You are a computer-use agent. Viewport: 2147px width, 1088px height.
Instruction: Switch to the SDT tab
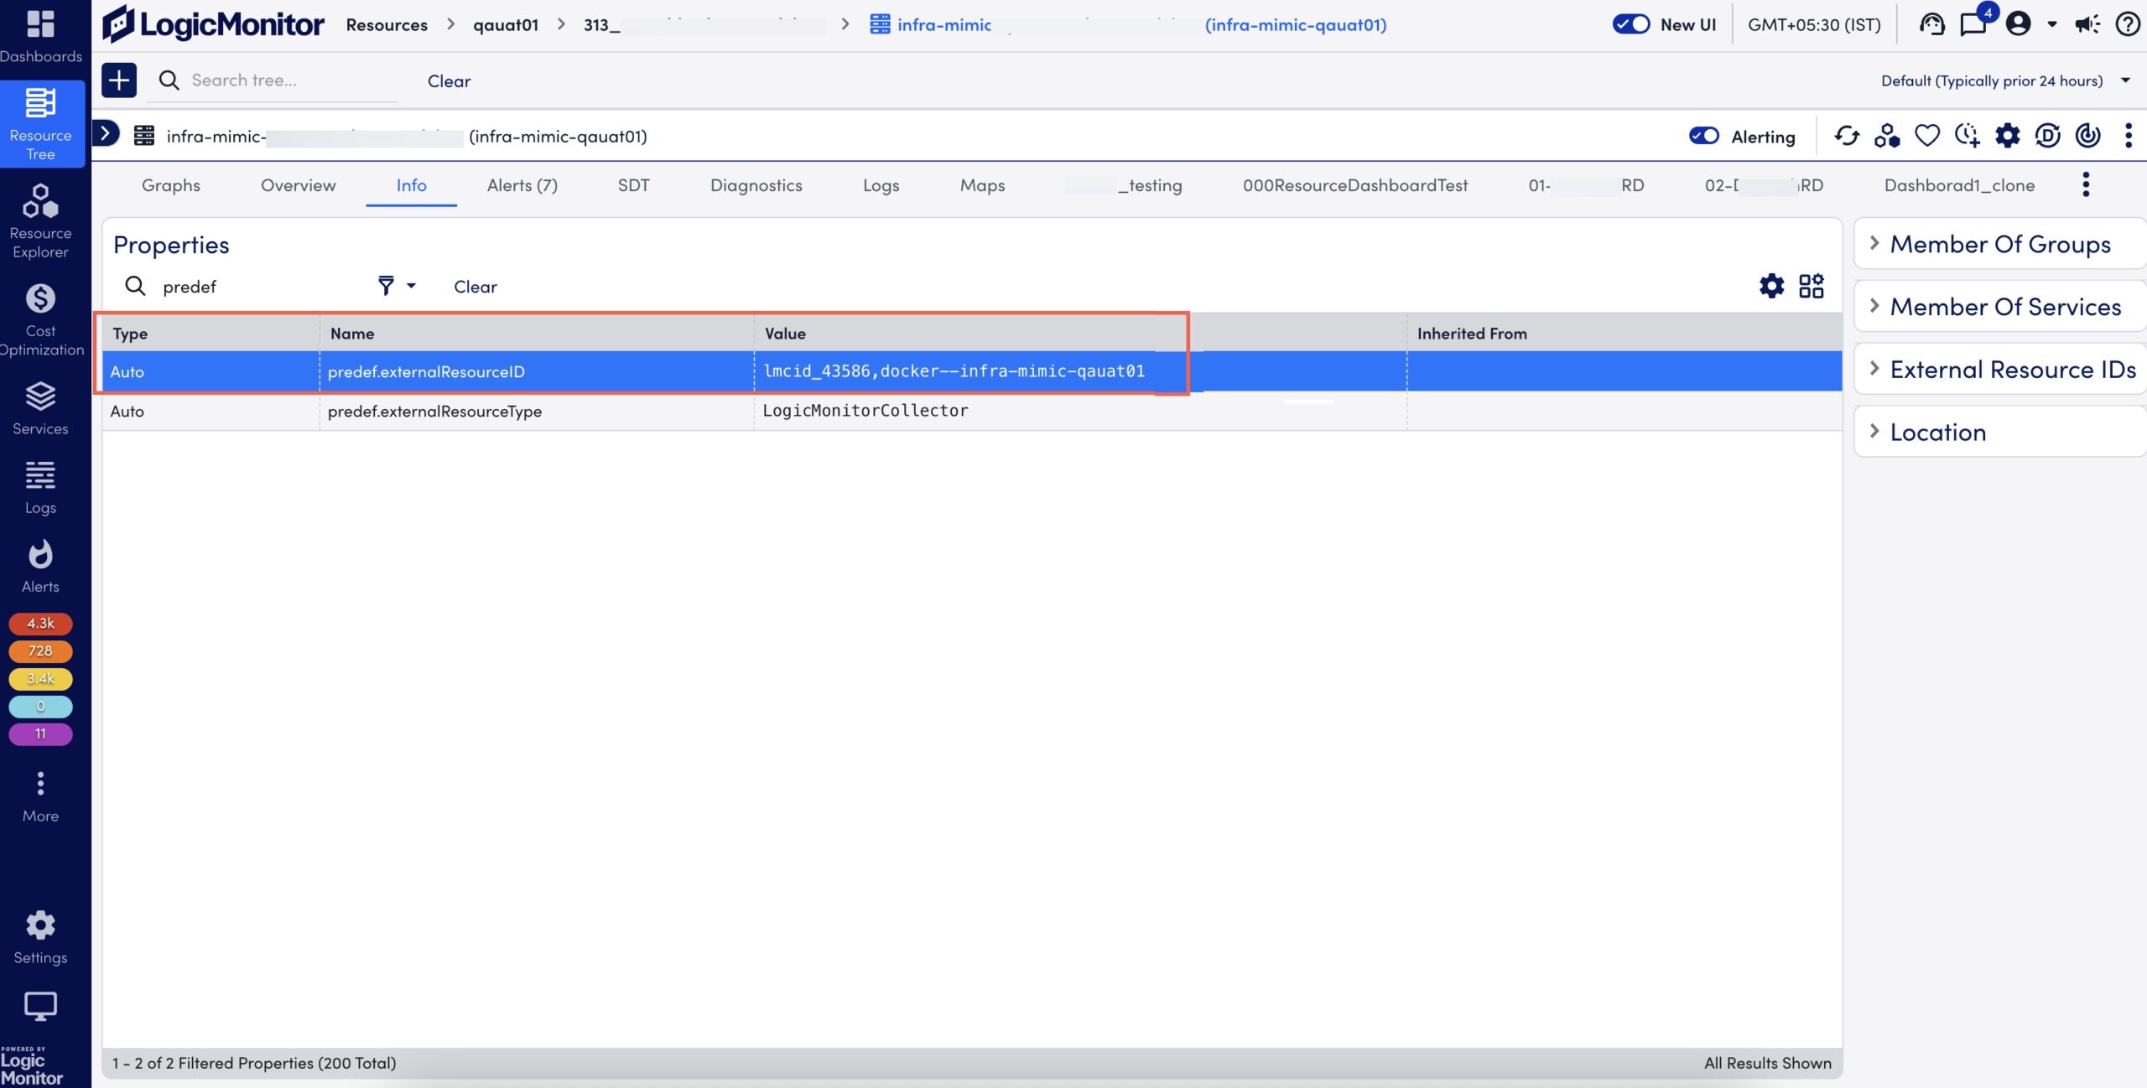(x=634, y=184)
